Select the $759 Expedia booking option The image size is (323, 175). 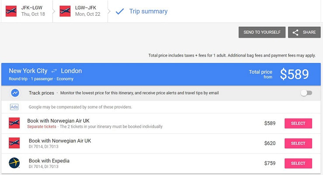(298, 163)
